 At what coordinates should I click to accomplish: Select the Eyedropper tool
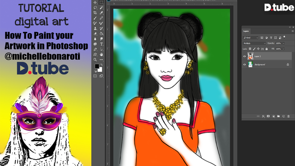(101, 13)
